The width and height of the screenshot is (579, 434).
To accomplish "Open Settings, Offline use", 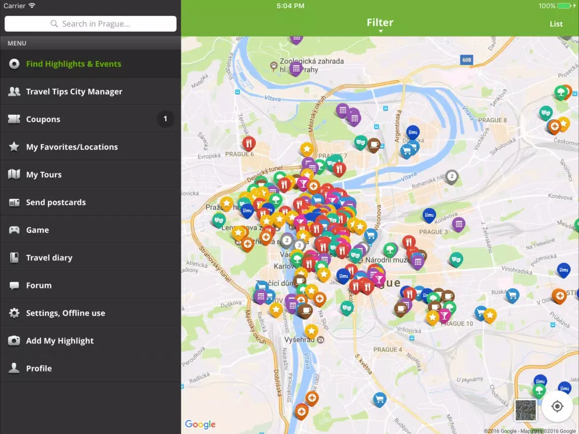I will [x=91, y=313].
